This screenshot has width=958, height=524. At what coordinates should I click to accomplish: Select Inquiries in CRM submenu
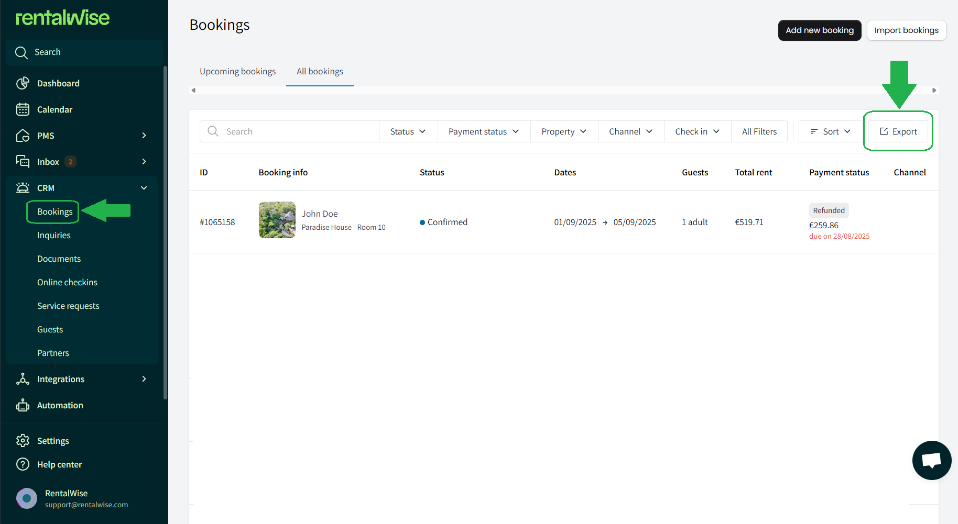[53, 235]
